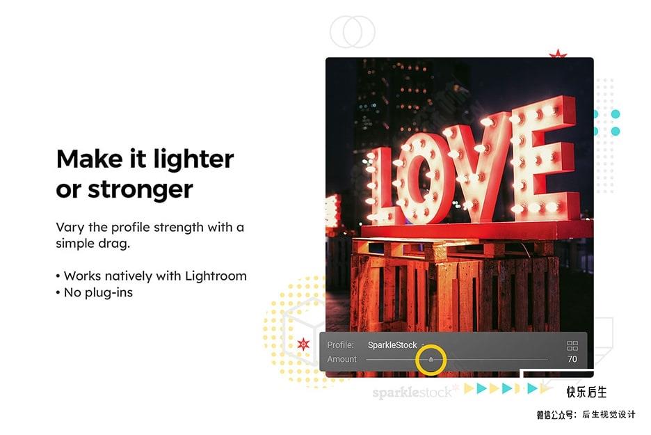Click the right end of the Amount slider track
Image resolution: width=651 pixels, height=435 pixels.
pos(547,359)
